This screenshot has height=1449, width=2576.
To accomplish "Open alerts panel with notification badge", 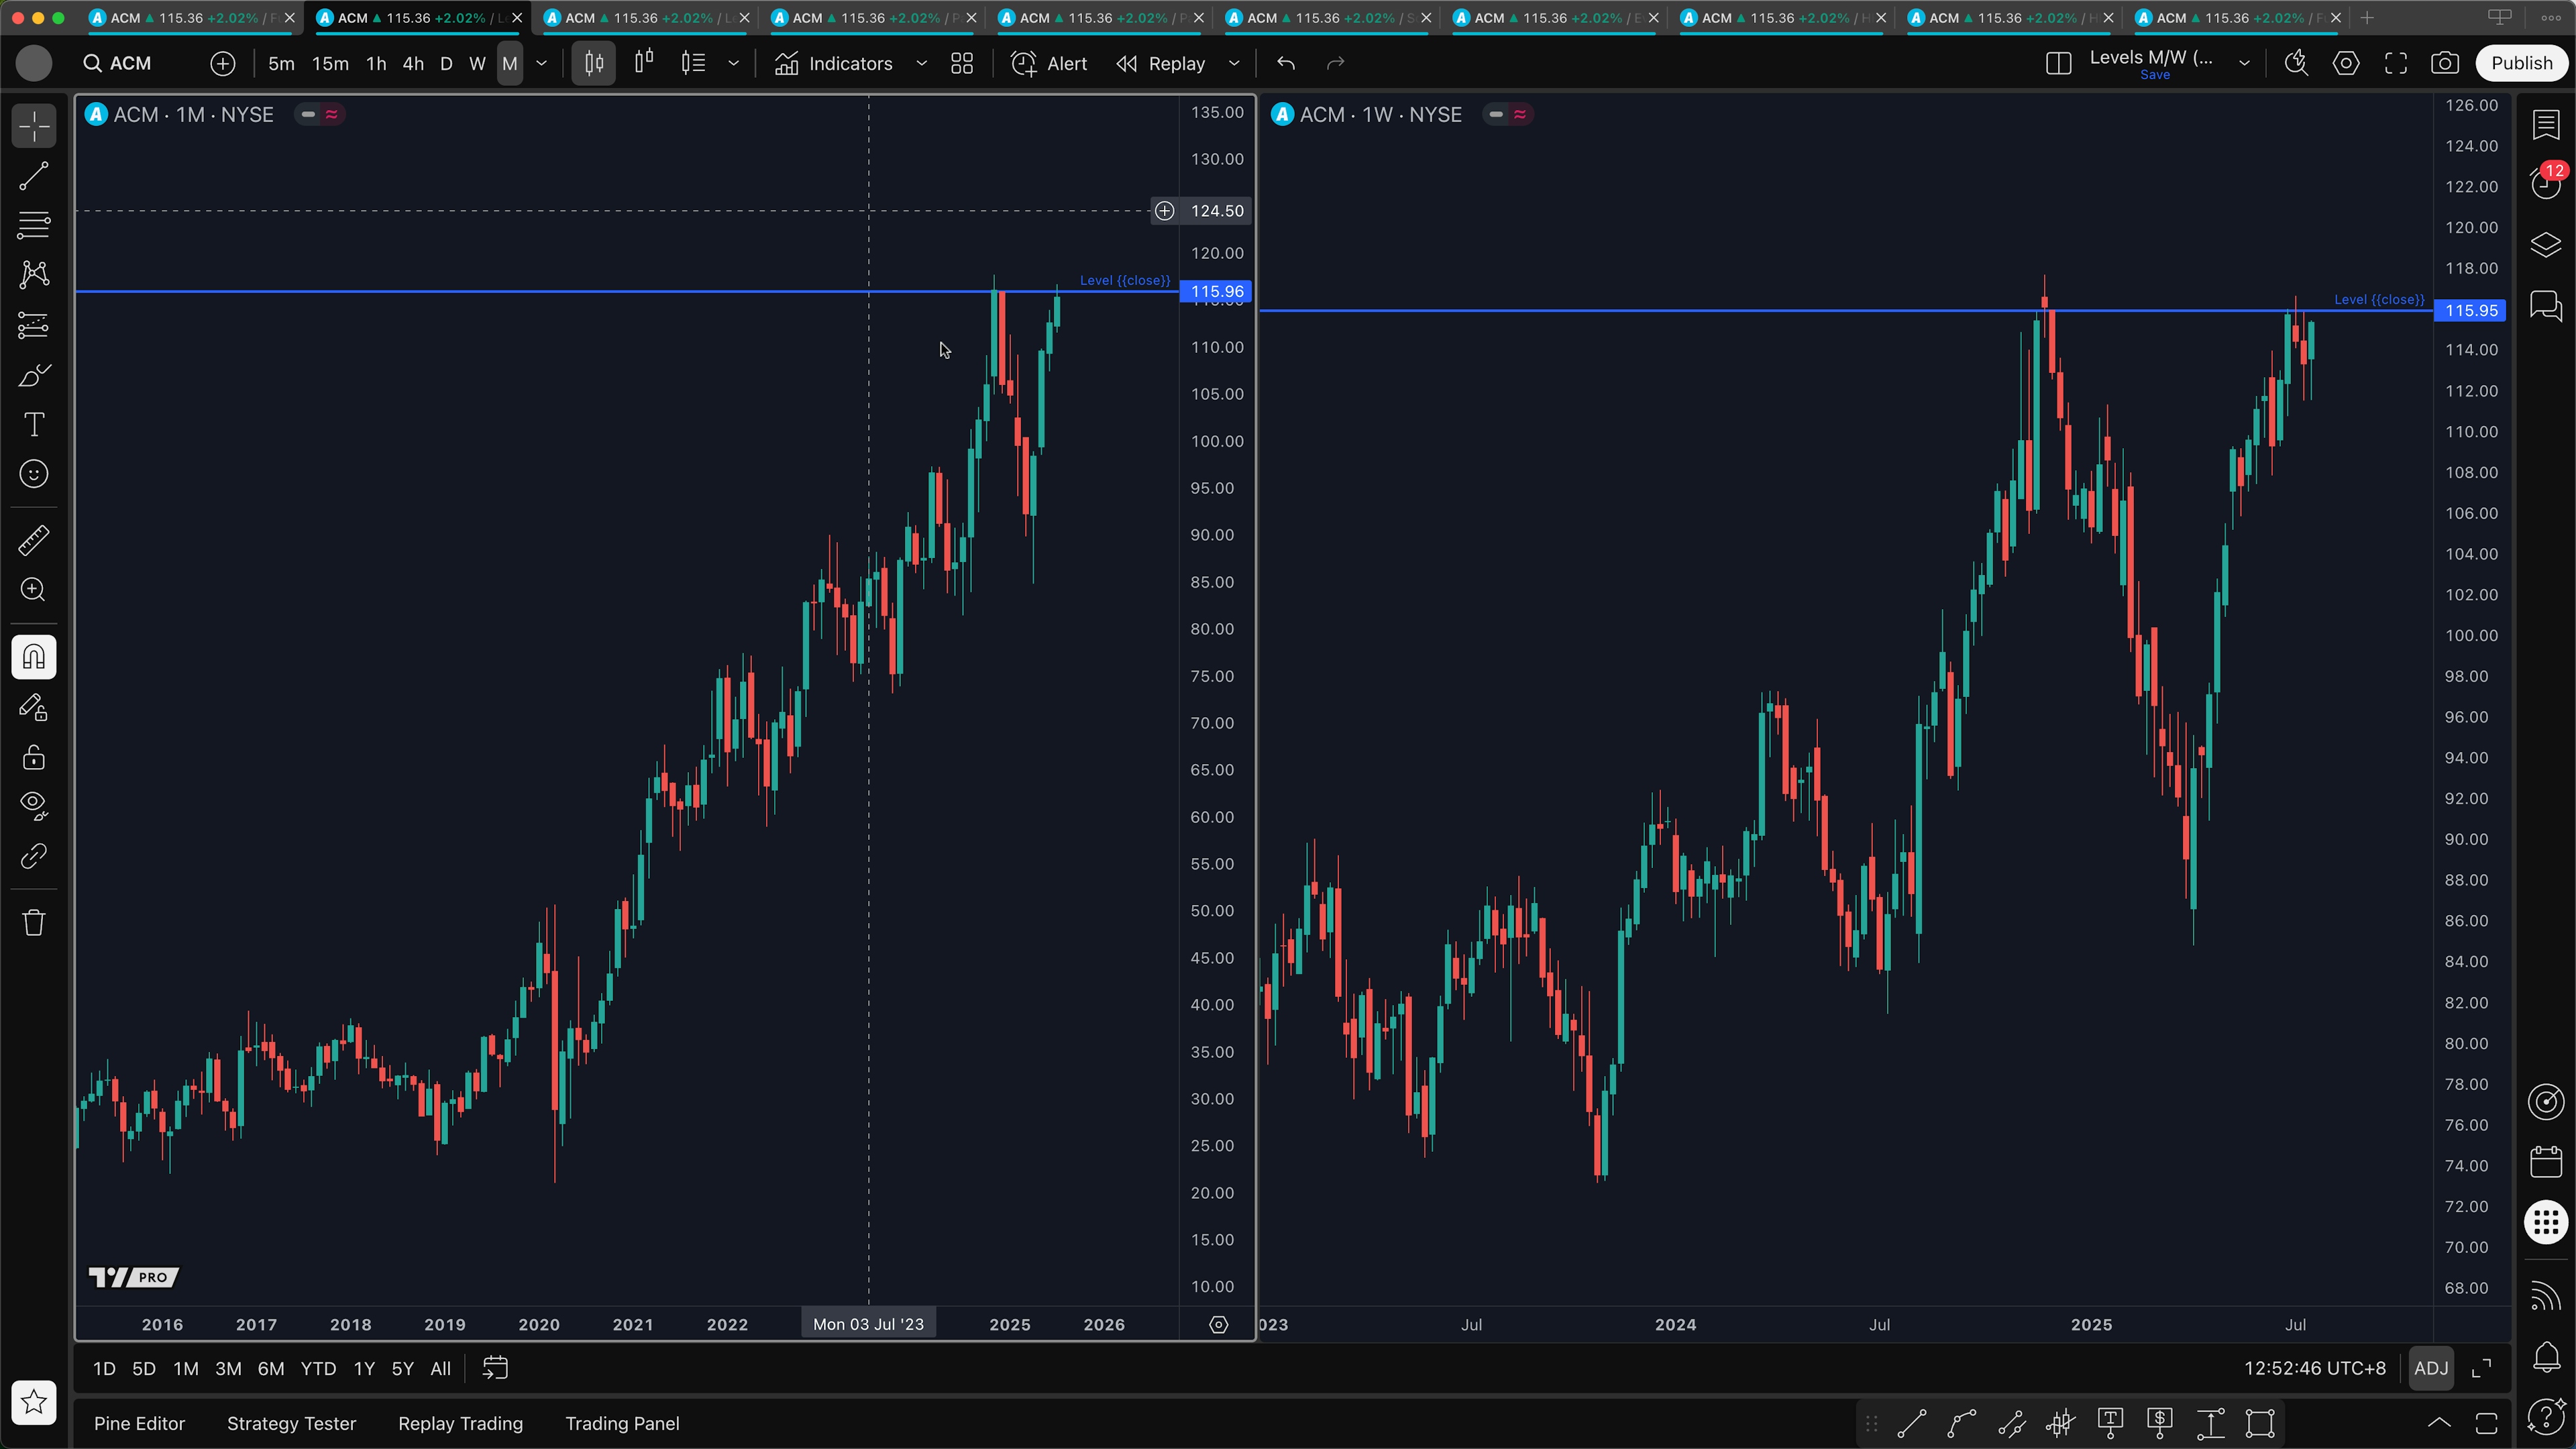I will pyautogui.click(x=2546, y=183).
